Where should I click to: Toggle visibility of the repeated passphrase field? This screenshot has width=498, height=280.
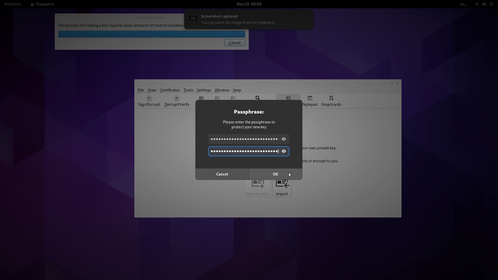(284, 151)
